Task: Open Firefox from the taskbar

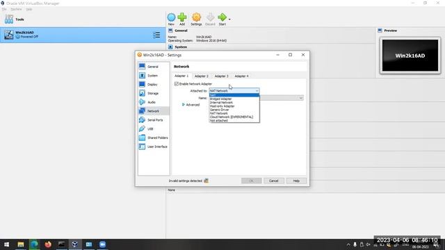Action: 48,244
